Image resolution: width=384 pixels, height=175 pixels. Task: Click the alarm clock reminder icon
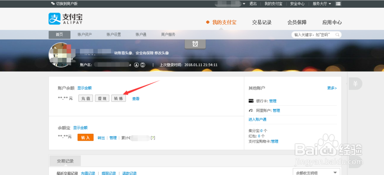pos(195,44)
